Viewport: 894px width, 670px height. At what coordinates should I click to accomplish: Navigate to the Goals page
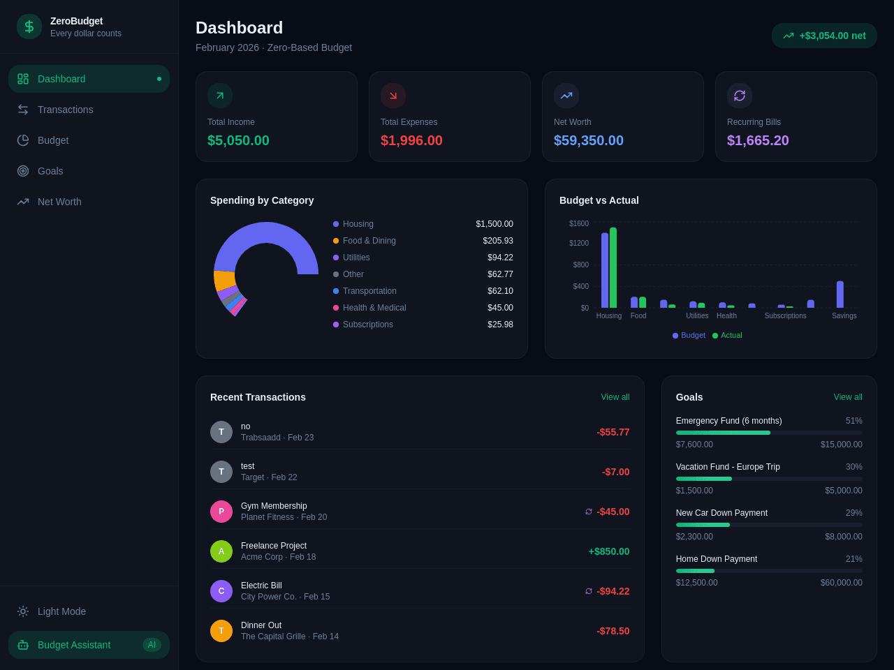pyautogui.click(x=89, y=171)
